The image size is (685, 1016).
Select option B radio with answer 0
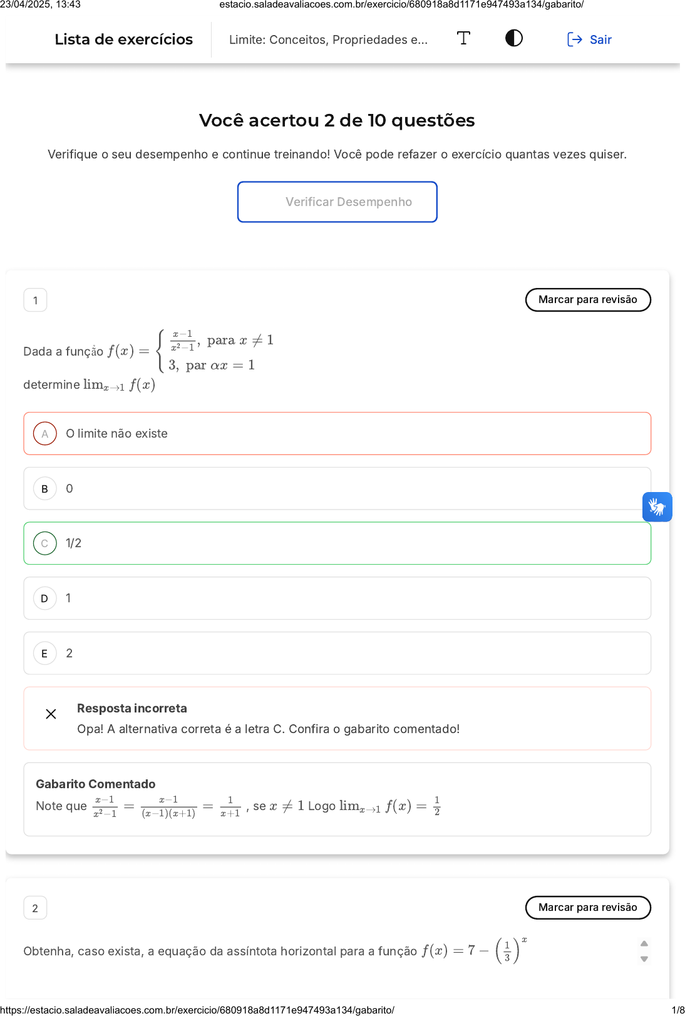coord(44,489)
